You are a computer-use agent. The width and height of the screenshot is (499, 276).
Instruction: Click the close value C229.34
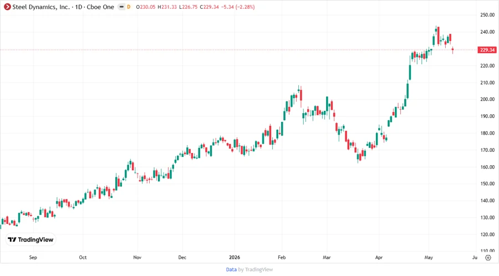[210, 7]
